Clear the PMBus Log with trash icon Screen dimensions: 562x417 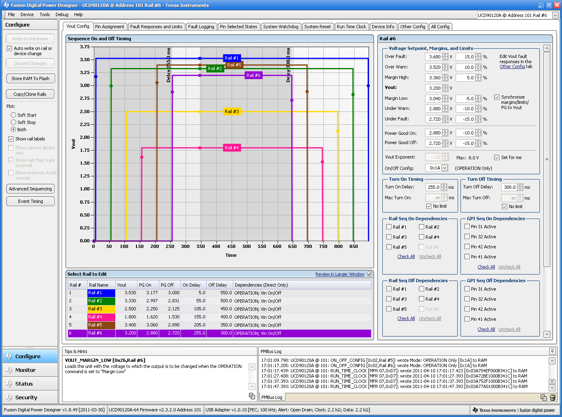click(553, 398)
